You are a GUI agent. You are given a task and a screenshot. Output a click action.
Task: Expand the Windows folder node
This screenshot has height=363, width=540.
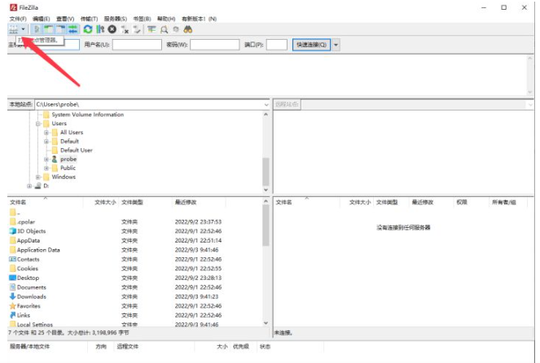(38, 177)
